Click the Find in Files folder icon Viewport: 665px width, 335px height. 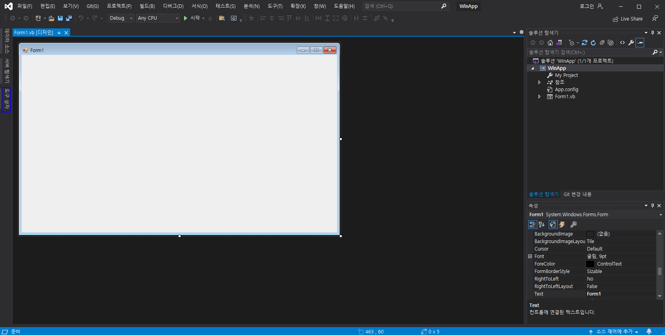point(222,18)
